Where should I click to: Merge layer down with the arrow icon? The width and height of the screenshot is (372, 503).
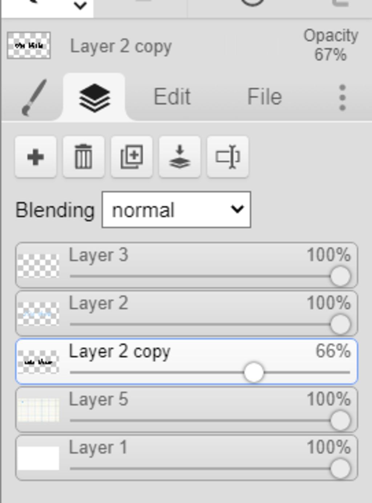179,157
